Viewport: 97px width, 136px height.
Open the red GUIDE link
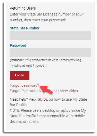point(43,99)
